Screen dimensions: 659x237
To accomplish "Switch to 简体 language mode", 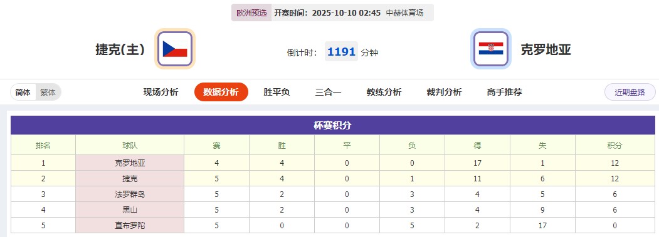I will tap(23, 93).
